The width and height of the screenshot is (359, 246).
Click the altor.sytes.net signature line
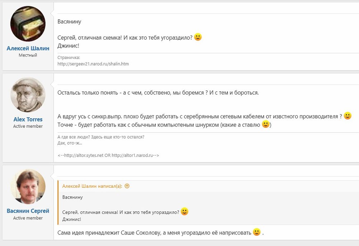click(108, 155)
